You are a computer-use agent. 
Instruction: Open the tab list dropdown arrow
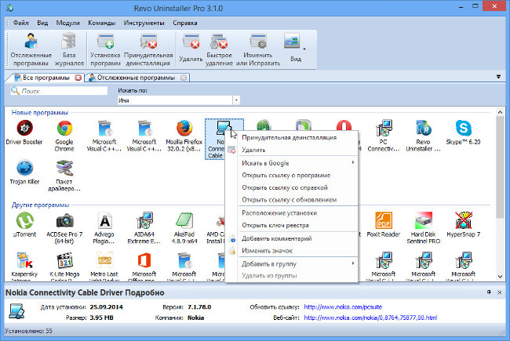pyautogui.click(x=498, y=77)
